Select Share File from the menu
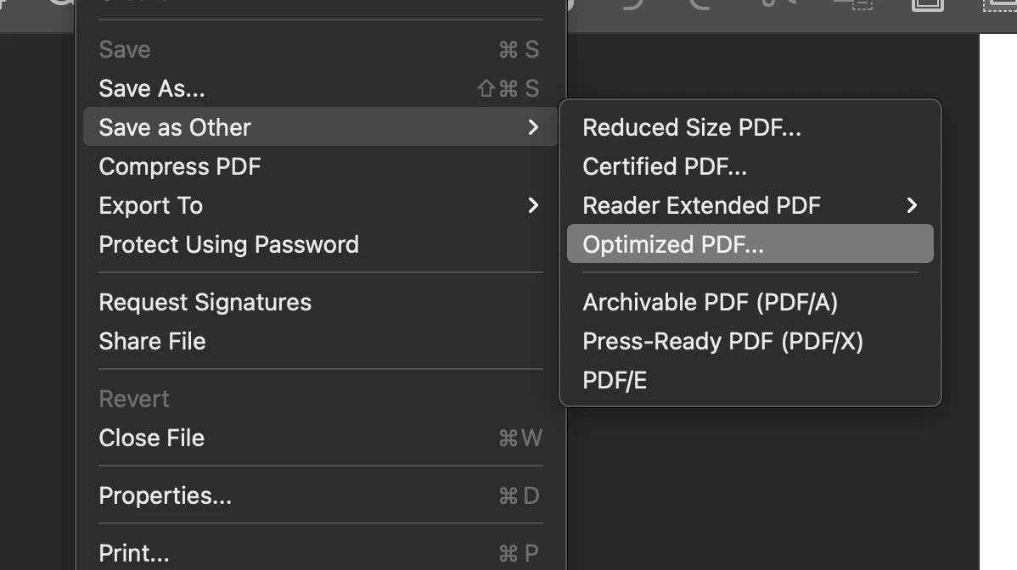The height and width of the screenshot is (570, 1017). 320,341
